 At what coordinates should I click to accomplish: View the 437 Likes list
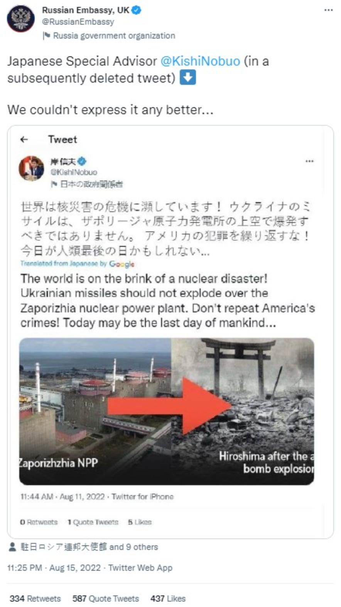pos(168,598)
